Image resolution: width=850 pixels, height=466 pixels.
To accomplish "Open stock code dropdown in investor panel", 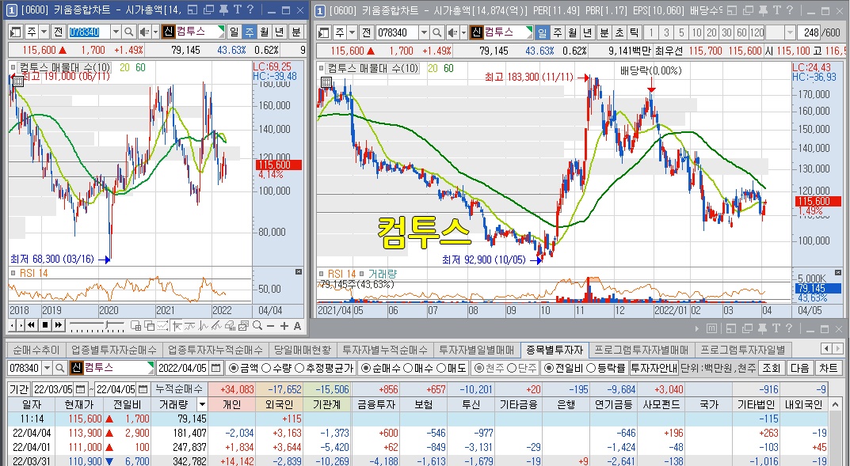I will tap(47, 368).
